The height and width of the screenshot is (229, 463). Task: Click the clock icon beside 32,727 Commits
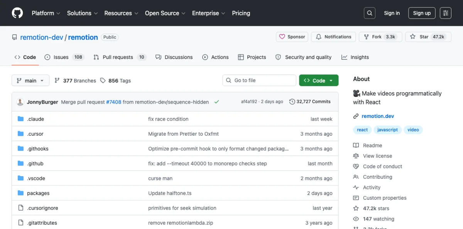pos(292,102)
